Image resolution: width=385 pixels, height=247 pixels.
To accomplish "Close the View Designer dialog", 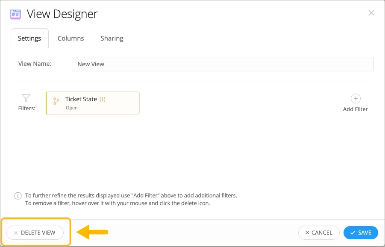I will click(x=371, y=13).
